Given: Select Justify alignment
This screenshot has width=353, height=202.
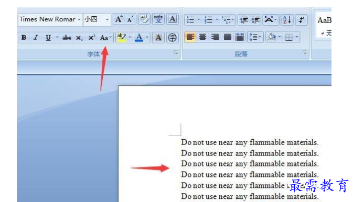Looking at the screenshot, I should (x=228, y=37).
